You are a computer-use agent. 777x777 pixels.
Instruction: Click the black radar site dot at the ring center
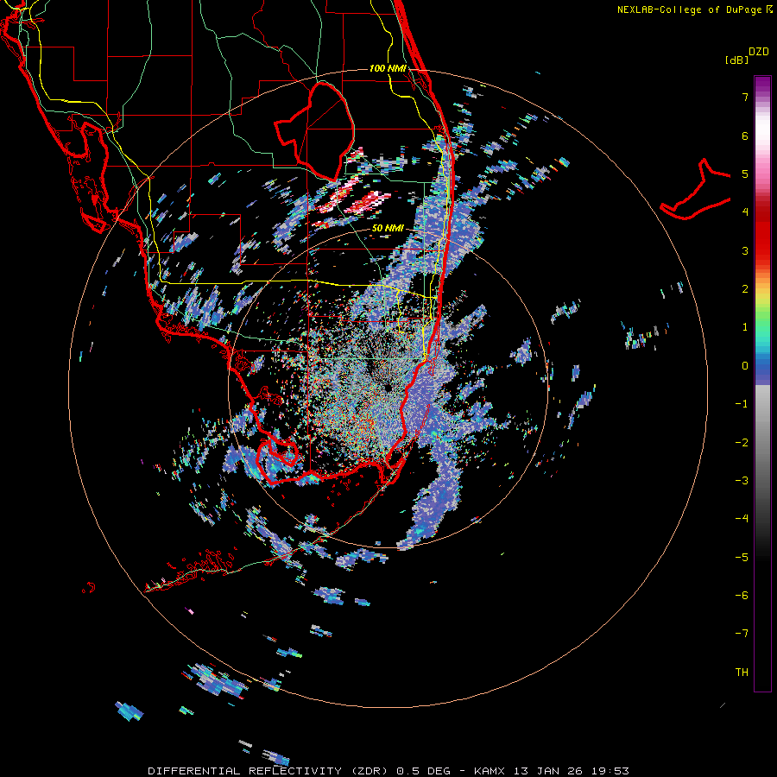coord(388,388)
